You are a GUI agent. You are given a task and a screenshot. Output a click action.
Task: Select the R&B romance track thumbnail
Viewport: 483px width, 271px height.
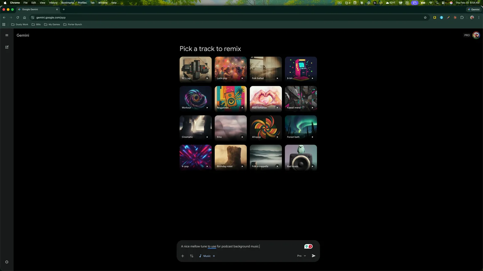point(266,99)
